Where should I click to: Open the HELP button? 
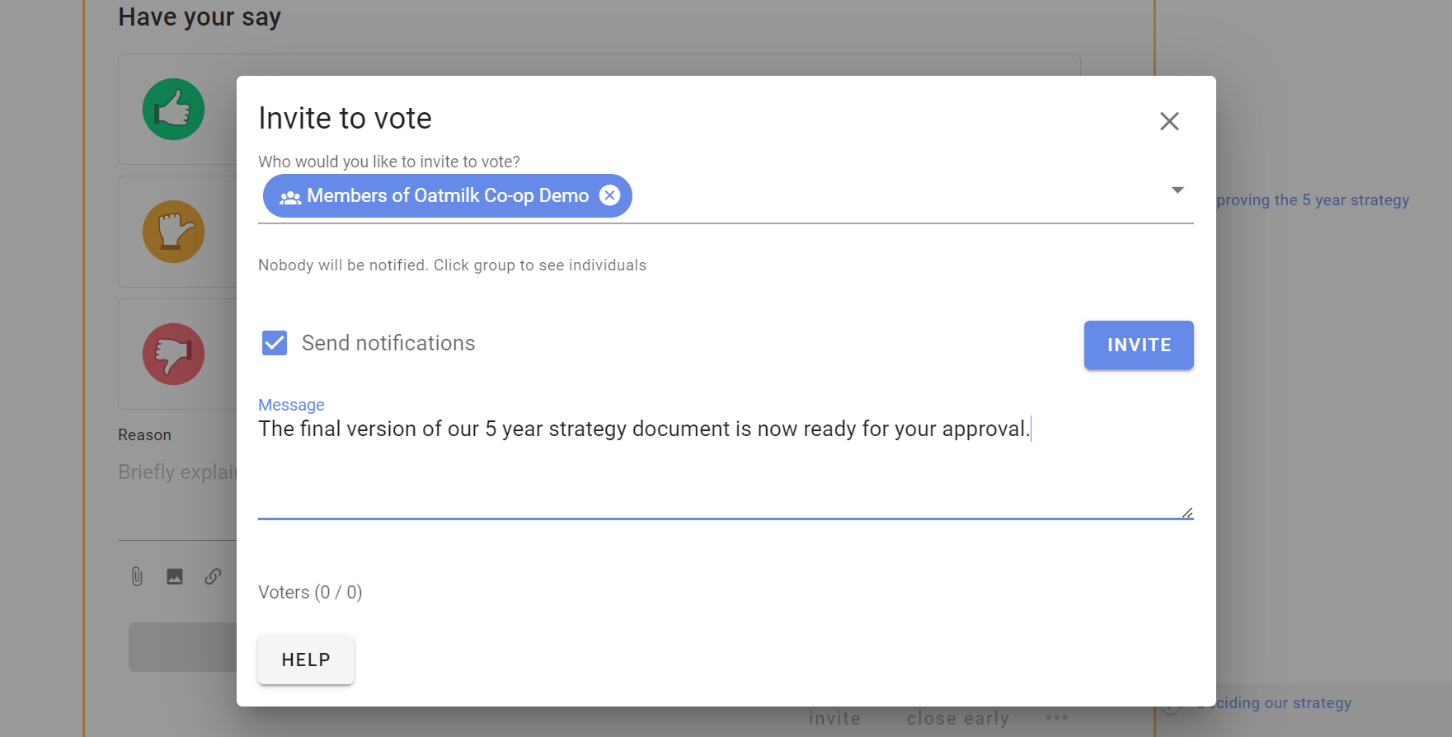[306, 660]
